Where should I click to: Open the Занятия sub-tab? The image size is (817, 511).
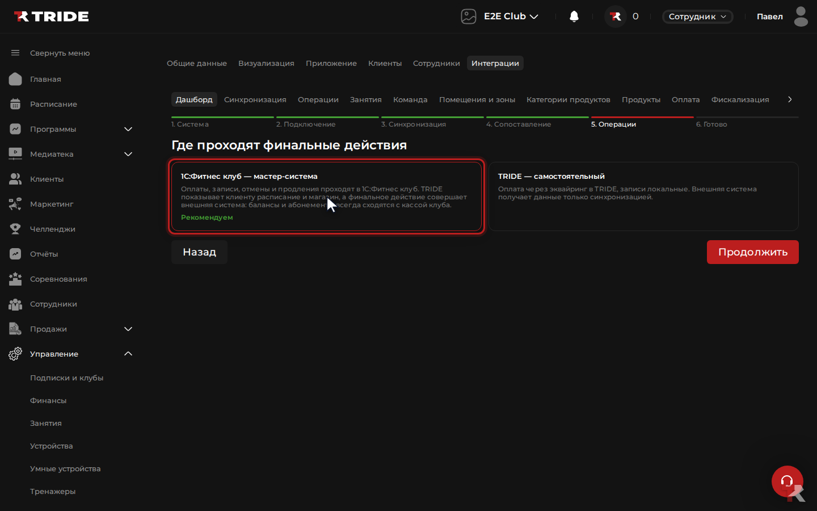366,99
